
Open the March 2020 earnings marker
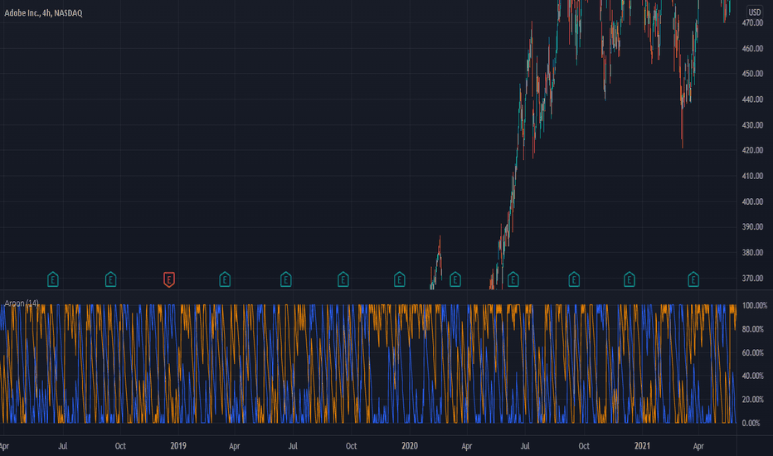point(455,279)
